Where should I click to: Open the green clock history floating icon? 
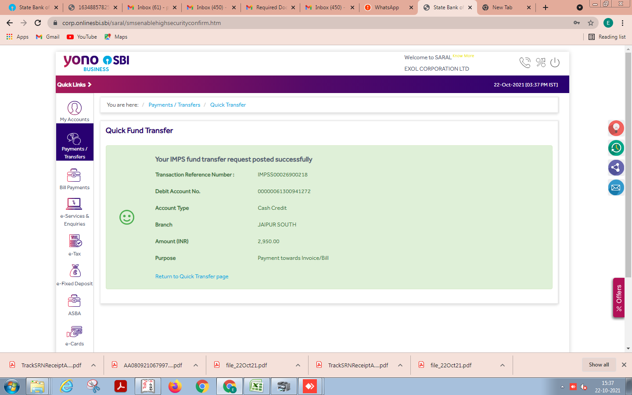pyautogui.click(x=616, y=148)
